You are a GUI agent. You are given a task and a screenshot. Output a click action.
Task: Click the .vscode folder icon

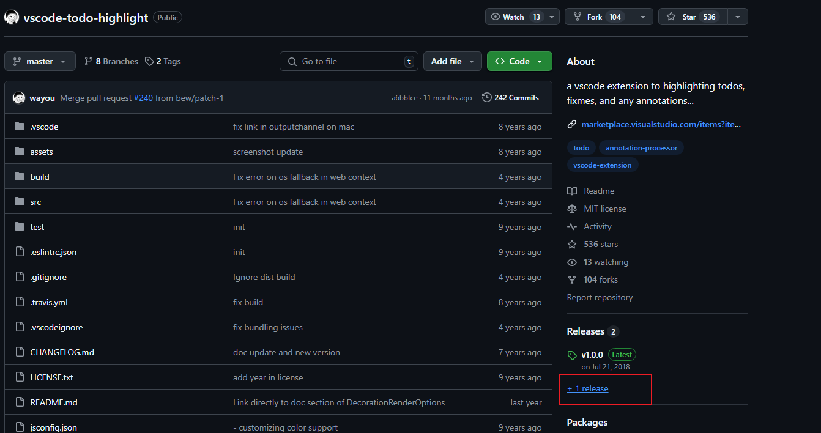19,127
